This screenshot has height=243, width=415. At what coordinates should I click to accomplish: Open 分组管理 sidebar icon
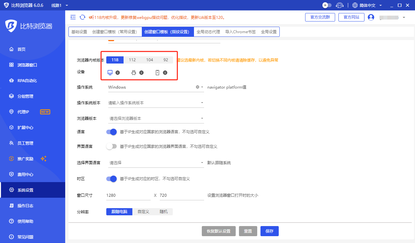11,96
